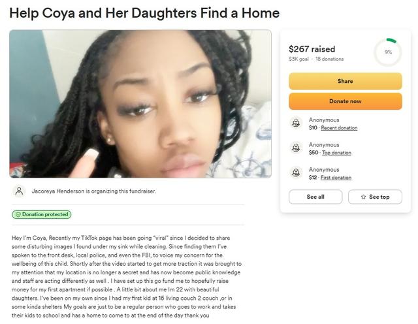Click the $3K goal text
The image size is (418, 324).
[298, 59]
